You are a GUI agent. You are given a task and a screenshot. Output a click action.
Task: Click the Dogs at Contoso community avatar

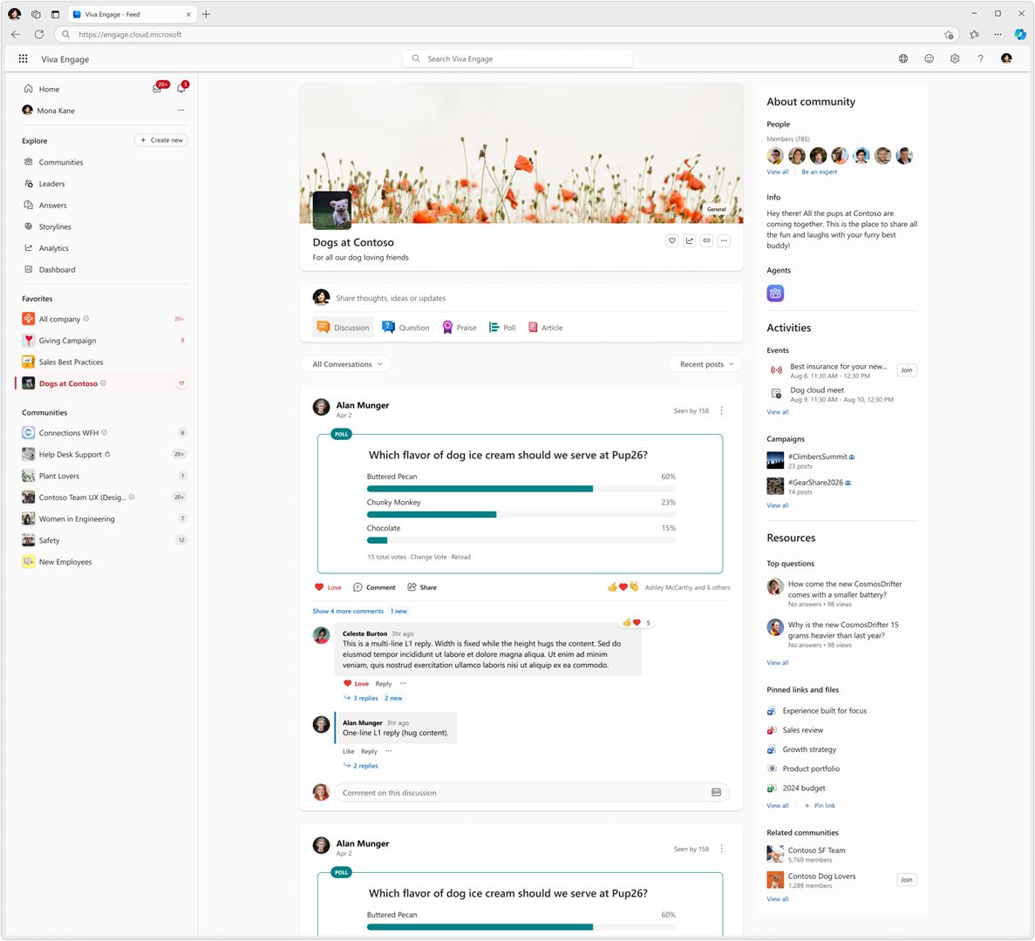tap(331, 210)
